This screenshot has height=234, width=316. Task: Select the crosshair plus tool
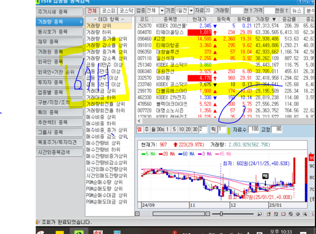pyautogui.click(x=298, y=214)
